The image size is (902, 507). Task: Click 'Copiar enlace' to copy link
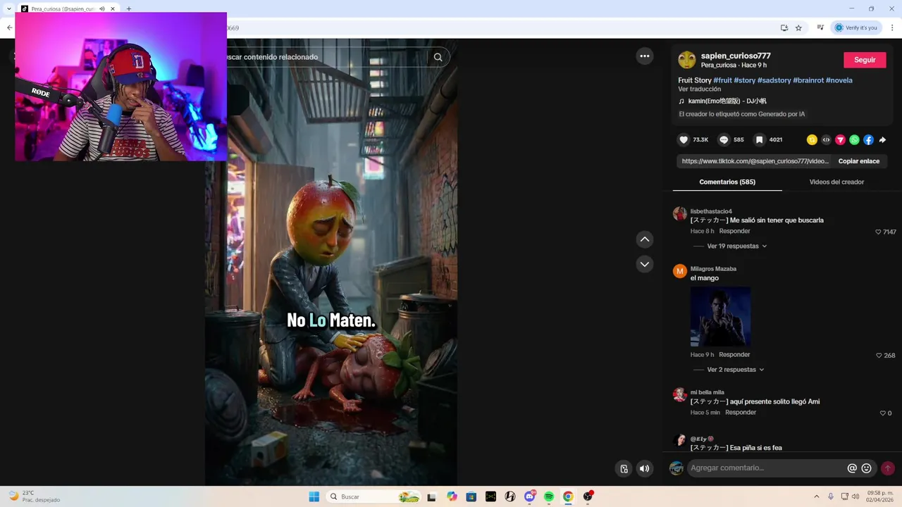[x=858, y=161]
